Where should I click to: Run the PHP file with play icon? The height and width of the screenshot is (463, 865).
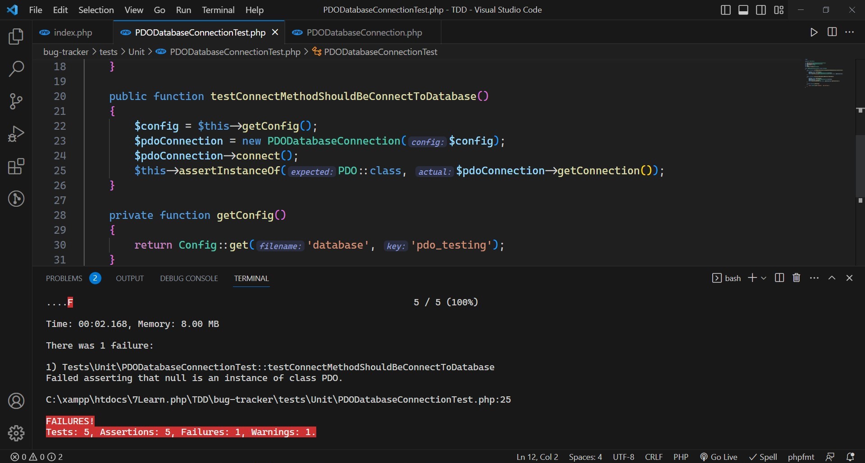point(814,32)
